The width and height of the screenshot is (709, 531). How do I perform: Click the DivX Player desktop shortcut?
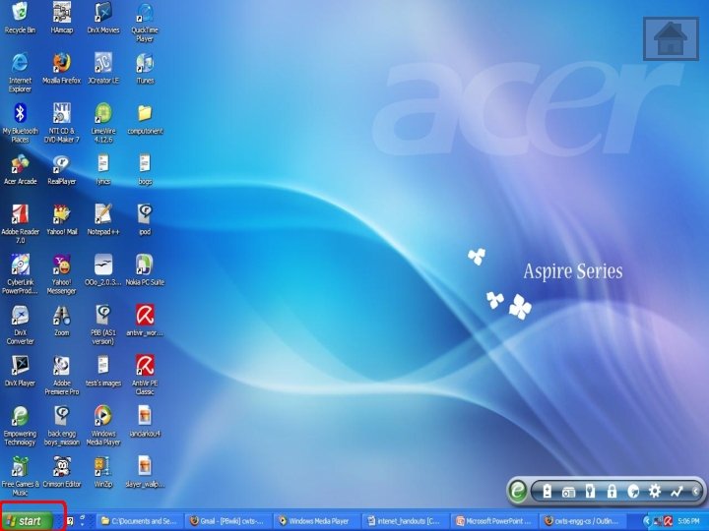click(x=20, y=366)
